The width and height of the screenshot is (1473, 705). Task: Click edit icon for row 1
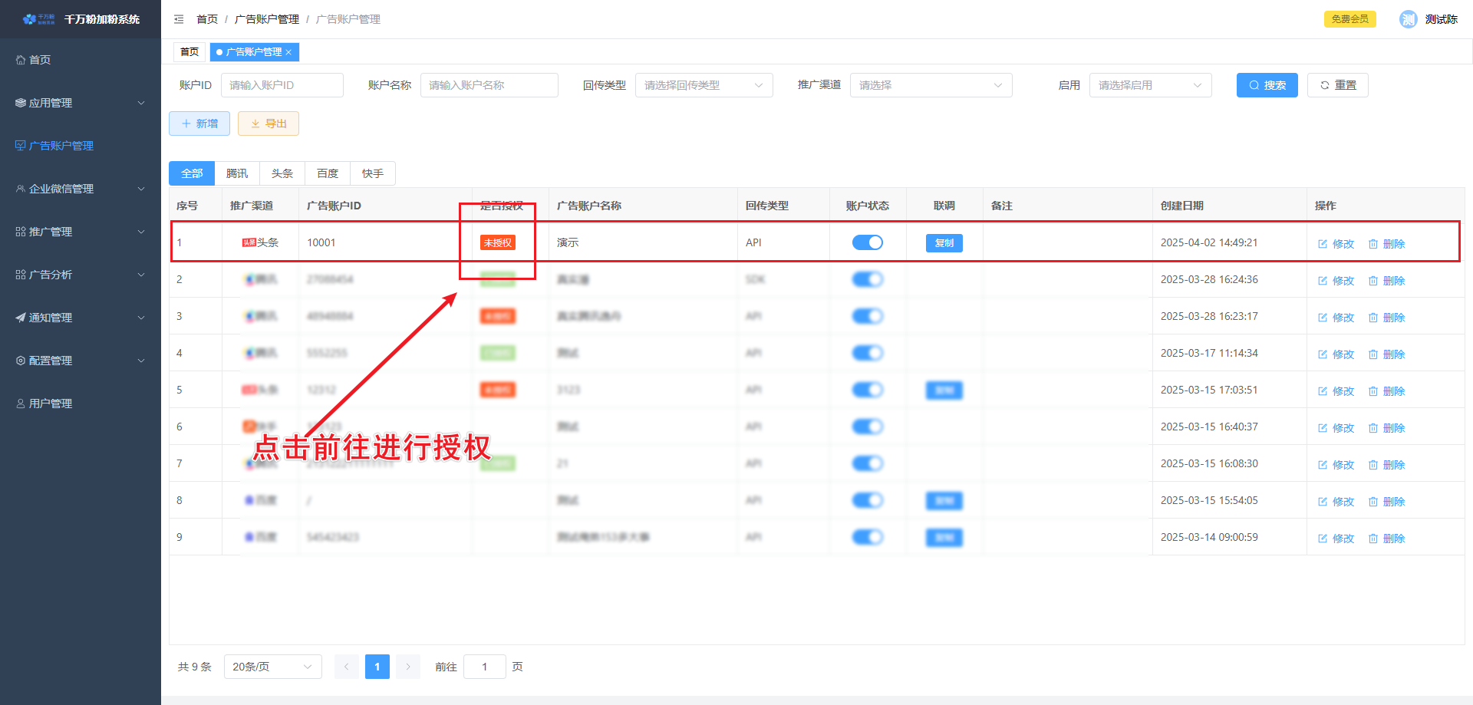[x=1323, y=244]
